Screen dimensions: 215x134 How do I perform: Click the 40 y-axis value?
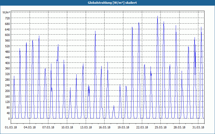(8, 113)
